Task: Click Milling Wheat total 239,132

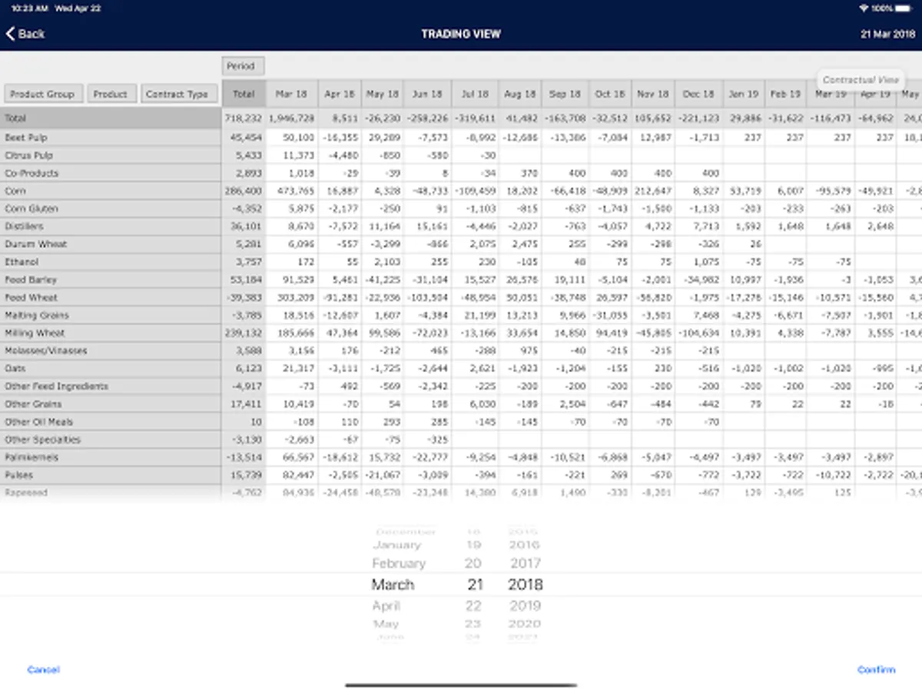Action: point(244,333)
